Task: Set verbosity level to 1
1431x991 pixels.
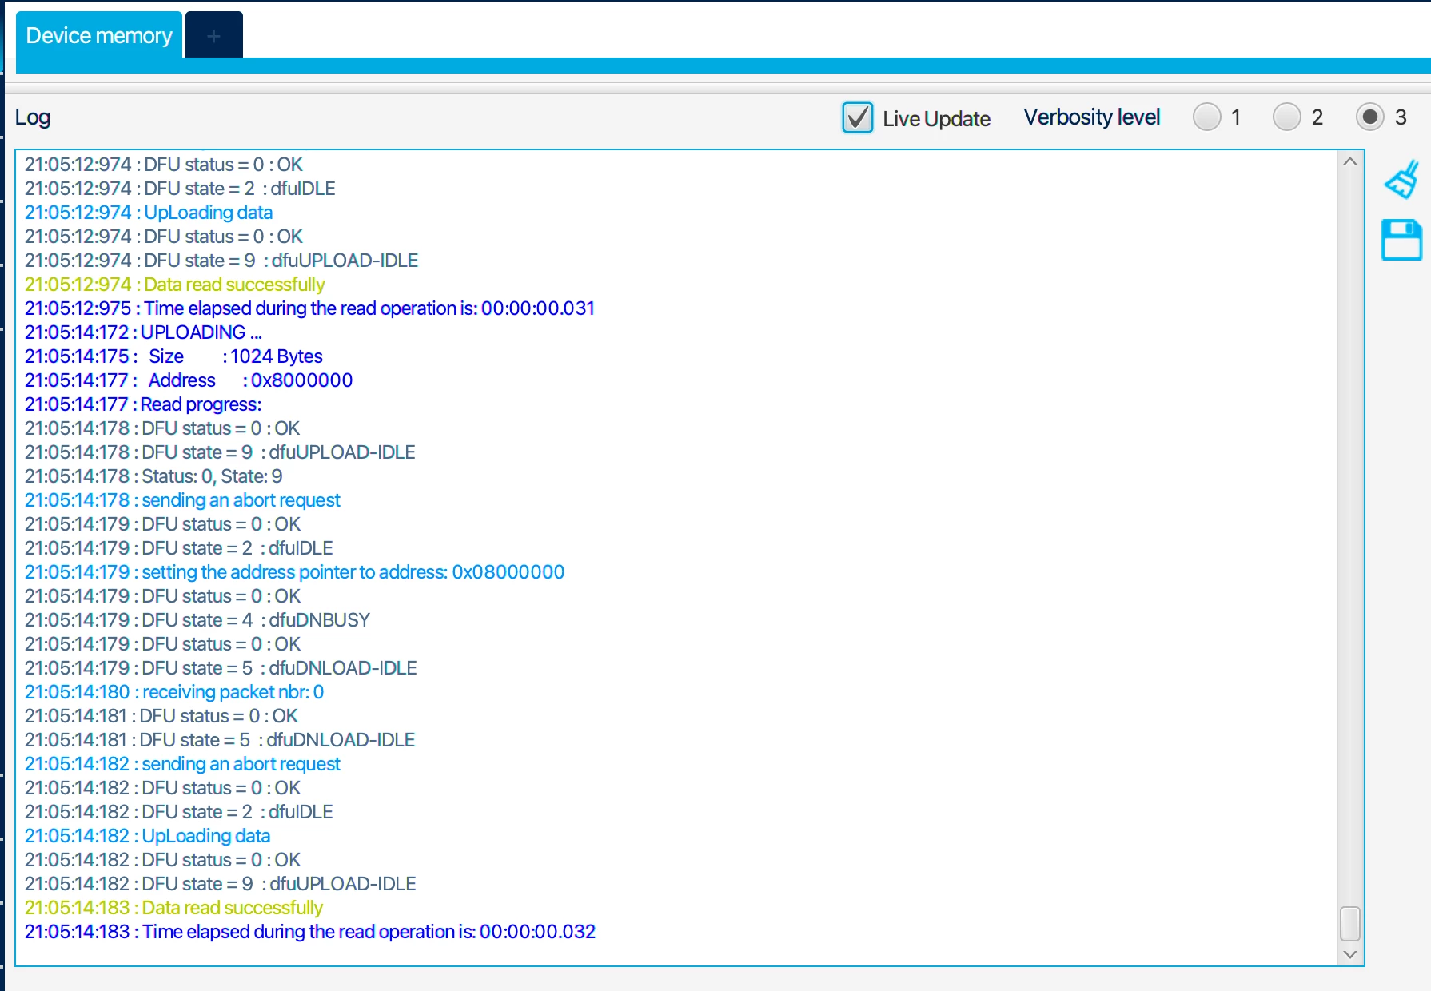Action: [1207, 117]
